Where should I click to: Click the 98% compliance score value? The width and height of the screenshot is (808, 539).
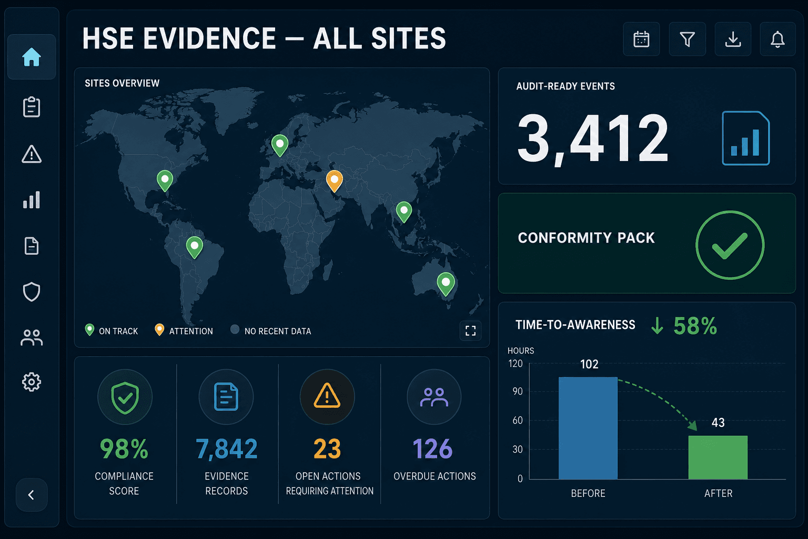pyautogui.click(x=124, y=449)
